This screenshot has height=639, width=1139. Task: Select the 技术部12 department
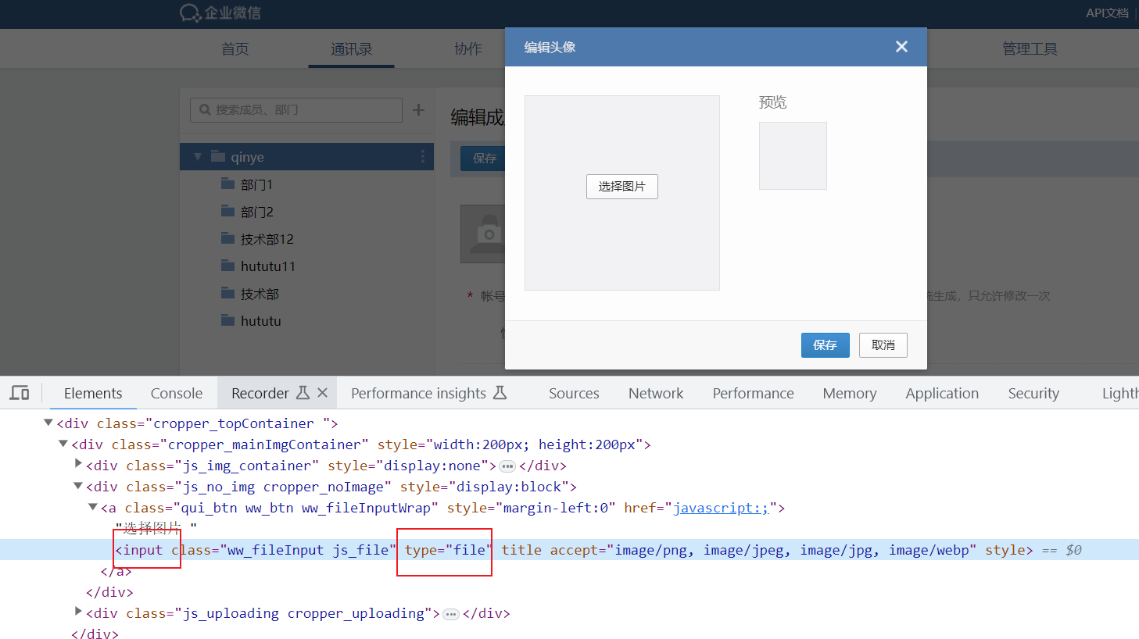pyautogui.click(x=267, y=239)
